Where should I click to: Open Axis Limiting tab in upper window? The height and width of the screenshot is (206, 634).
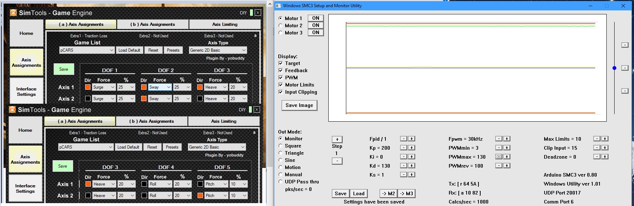225,24
